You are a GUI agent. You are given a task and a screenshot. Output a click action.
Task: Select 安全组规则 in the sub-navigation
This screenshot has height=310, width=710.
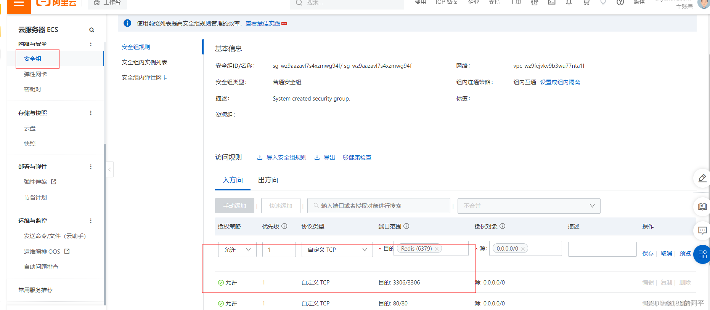pos(136,47)
